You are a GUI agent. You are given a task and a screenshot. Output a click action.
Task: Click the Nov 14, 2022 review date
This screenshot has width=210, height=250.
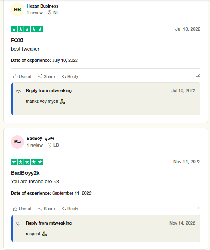187,162
